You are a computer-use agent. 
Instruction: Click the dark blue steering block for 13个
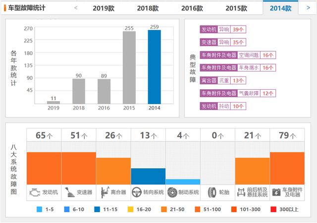[x=148, y=177]
